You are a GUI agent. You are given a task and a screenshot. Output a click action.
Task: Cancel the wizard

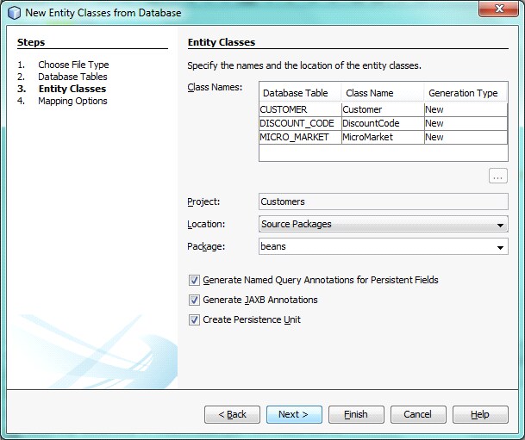point(418,414)
